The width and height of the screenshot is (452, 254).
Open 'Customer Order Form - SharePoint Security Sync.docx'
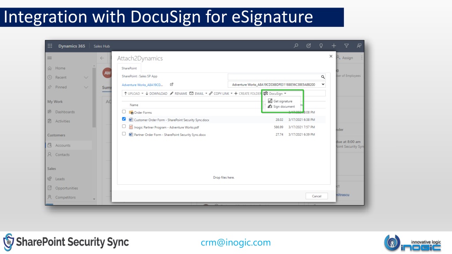tap(172, 120)
